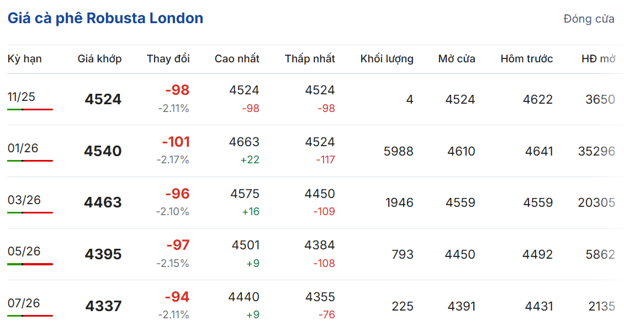Select the 'HĐ mở' column header
The width and height of the screenshot is (624, 326).
pos(598,59)
